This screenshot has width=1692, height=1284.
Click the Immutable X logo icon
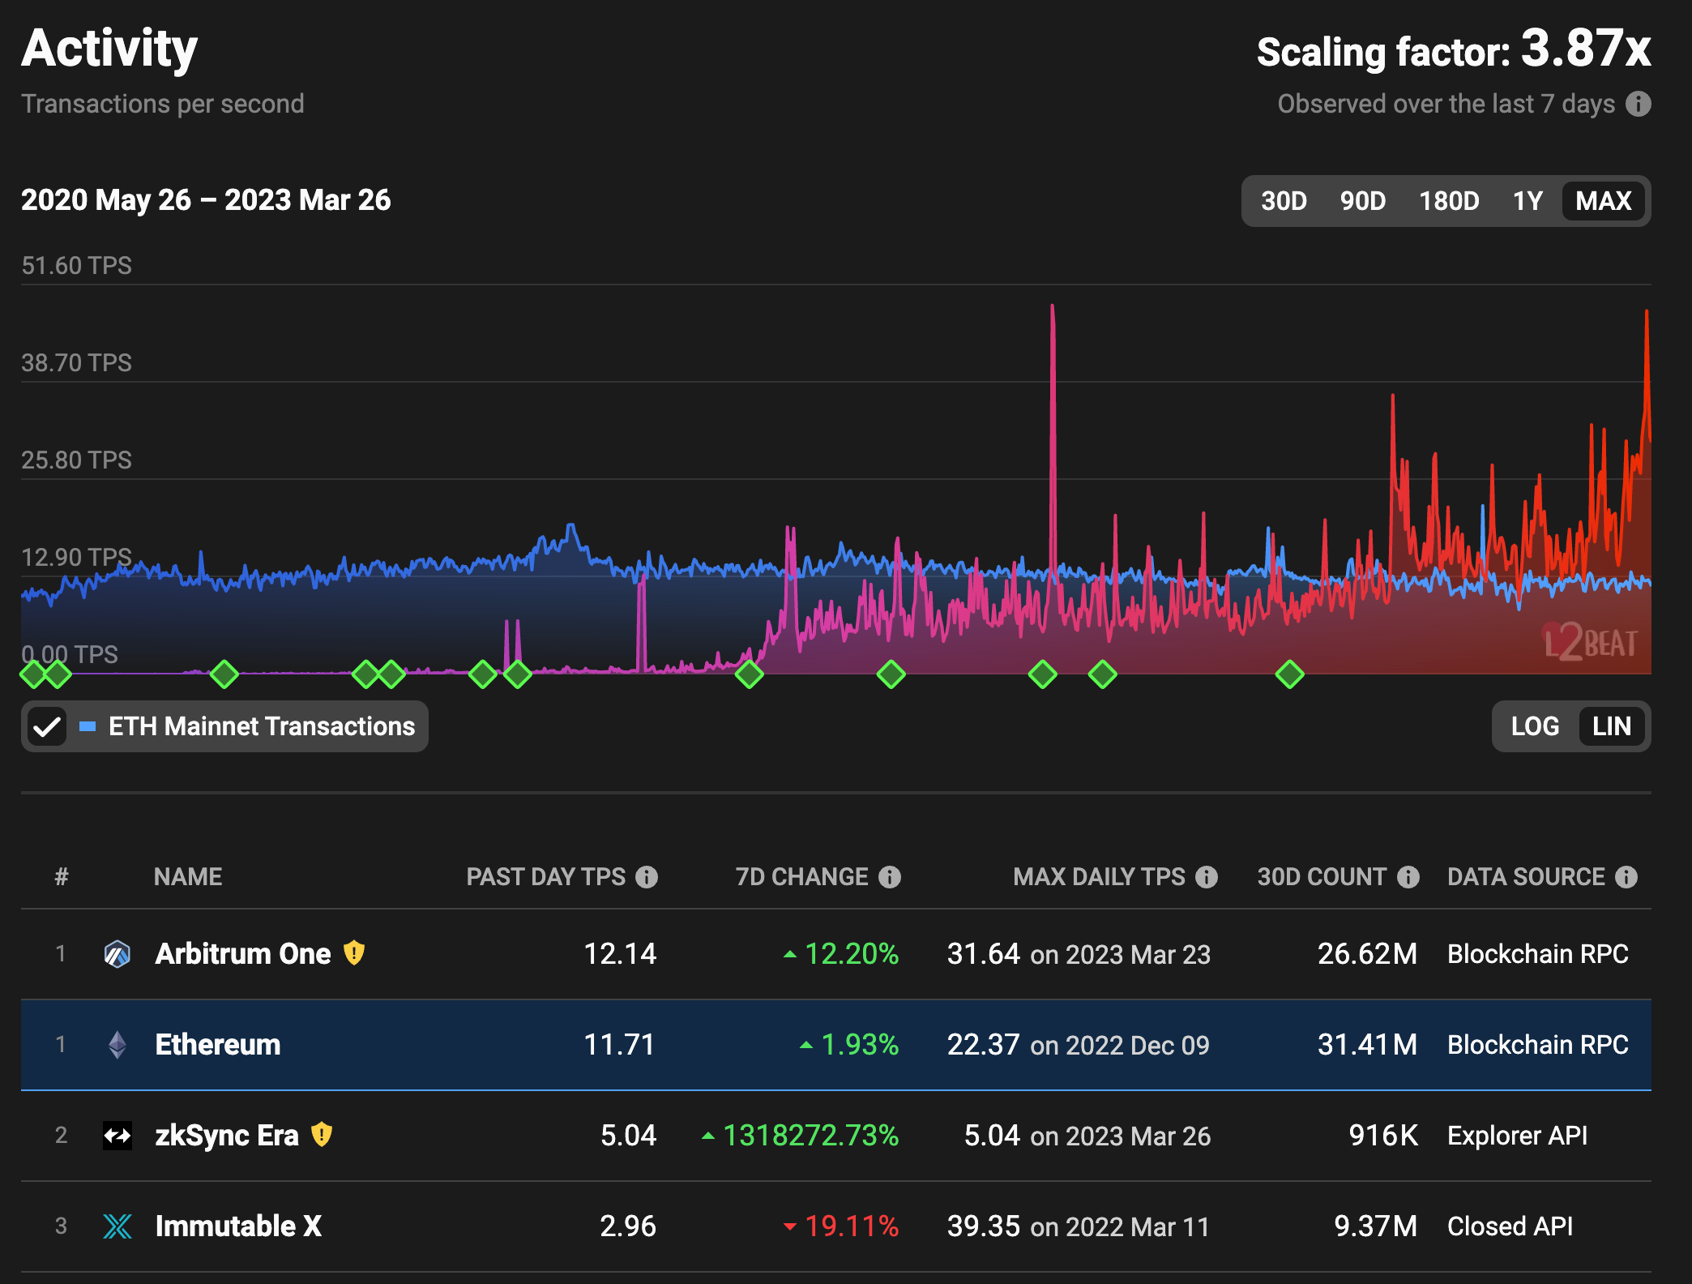[117, 1226]
